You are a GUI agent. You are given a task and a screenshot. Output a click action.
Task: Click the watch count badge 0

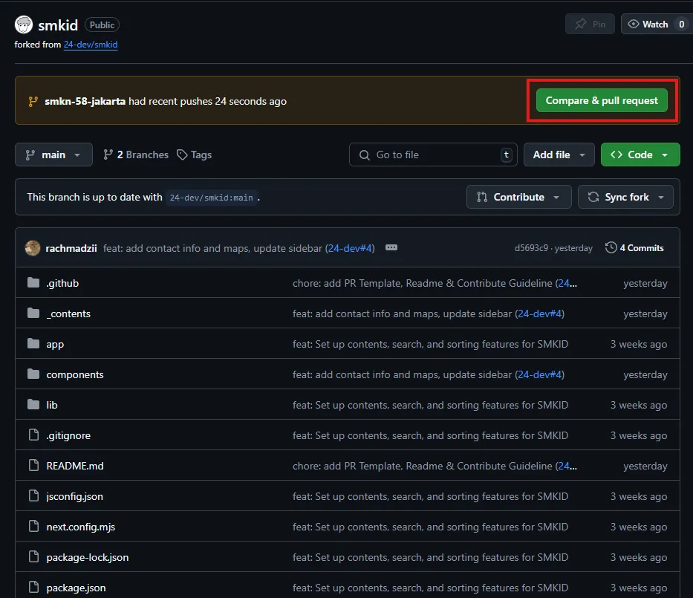682,25
